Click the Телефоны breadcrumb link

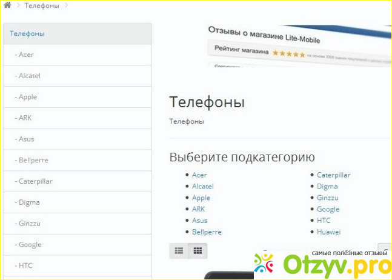[x=42, y=6]
